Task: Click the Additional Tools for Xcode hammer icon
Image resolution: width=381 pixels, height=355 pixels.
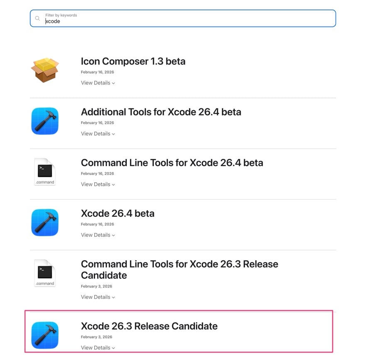Action: click(45, 121)
